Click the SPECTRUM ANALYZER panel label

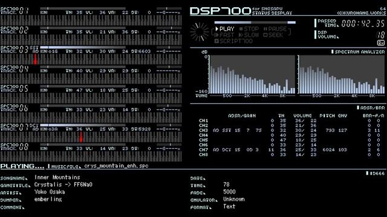coord(358,52)
